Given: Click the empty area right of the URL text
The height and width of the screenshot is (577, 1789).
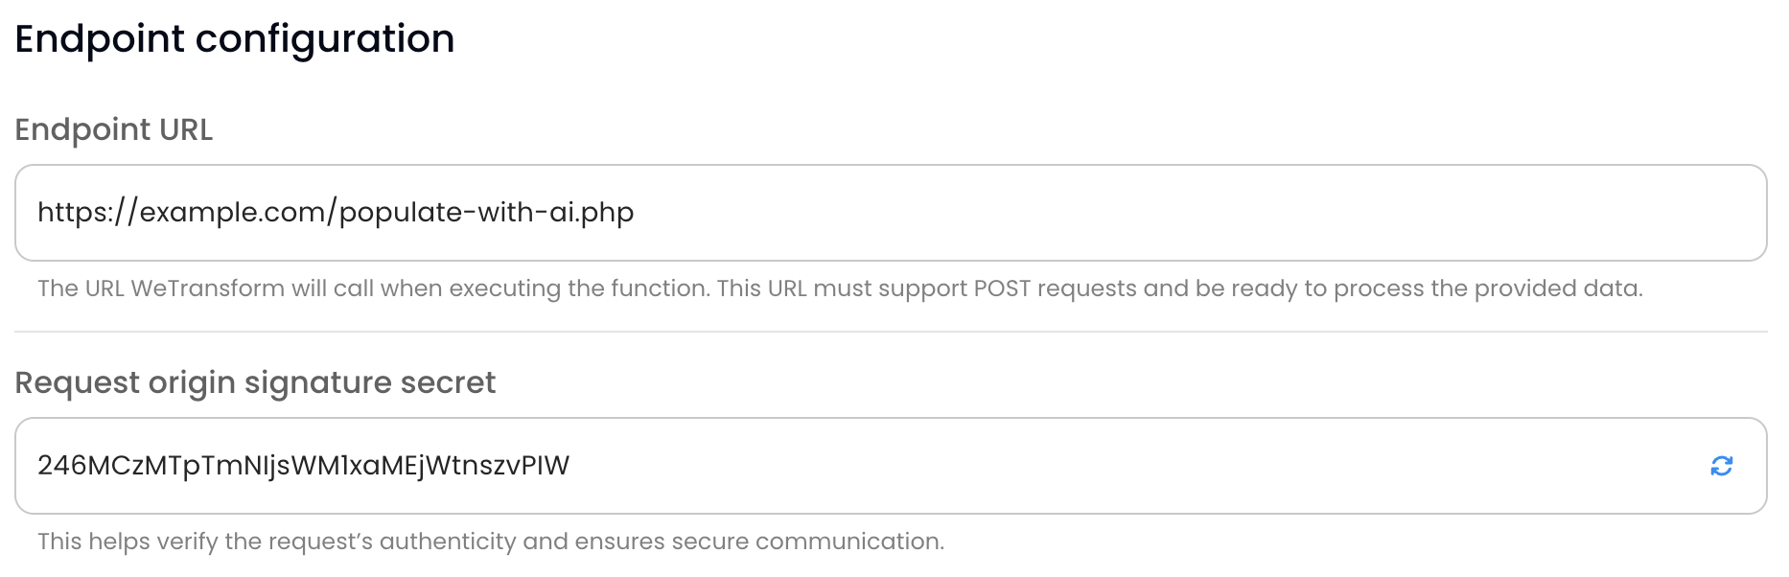Looking at the screenshot, I should coord(1150,212).
